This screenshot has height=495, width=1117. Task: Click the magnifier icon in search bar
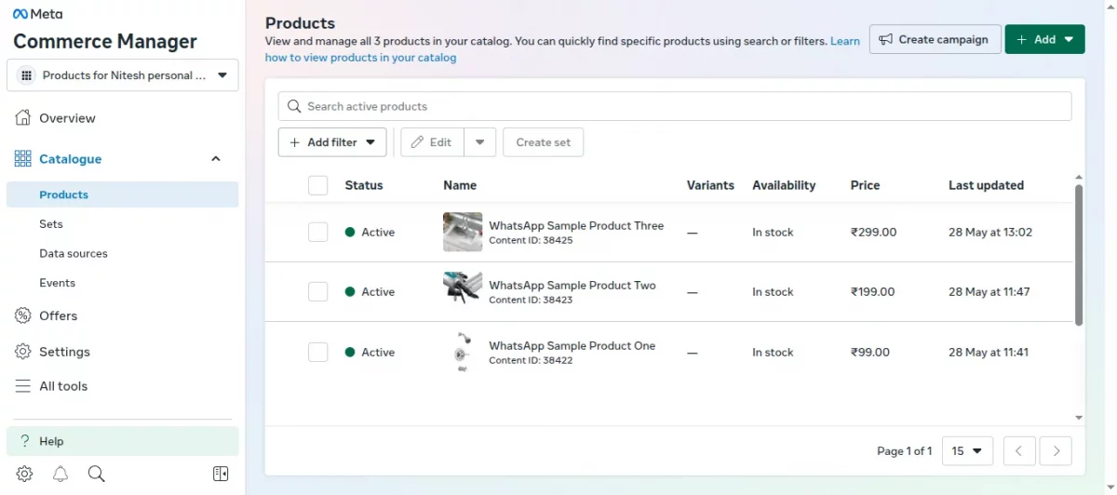(x=295, y=106)
